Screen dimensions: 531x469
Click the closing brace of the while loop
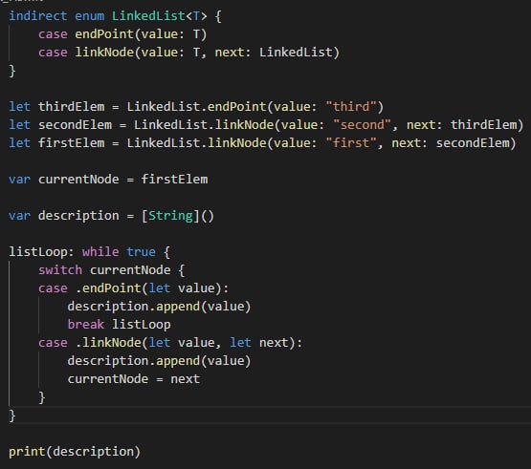(x=12, y=416)
